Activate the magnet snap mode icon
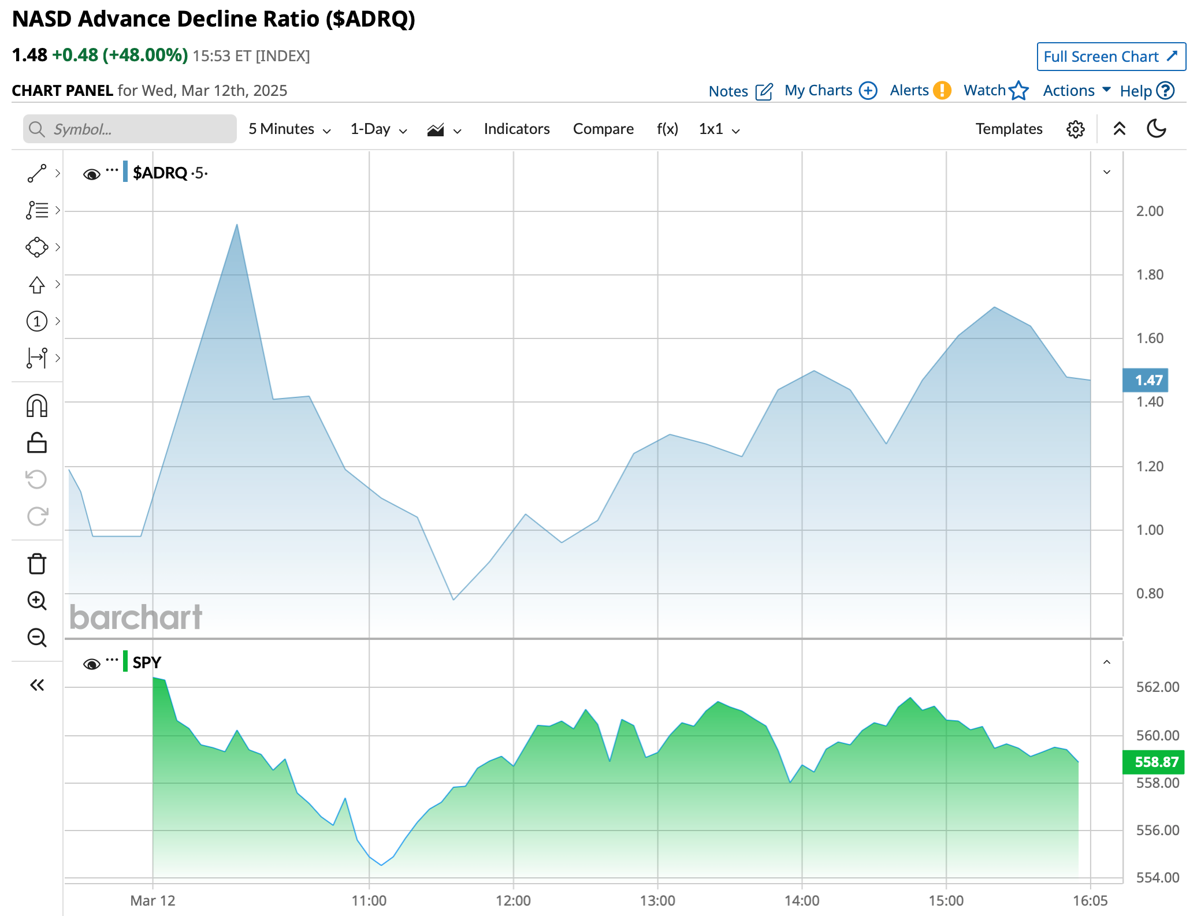The image size is (1197, 916). tap(37, 406)
